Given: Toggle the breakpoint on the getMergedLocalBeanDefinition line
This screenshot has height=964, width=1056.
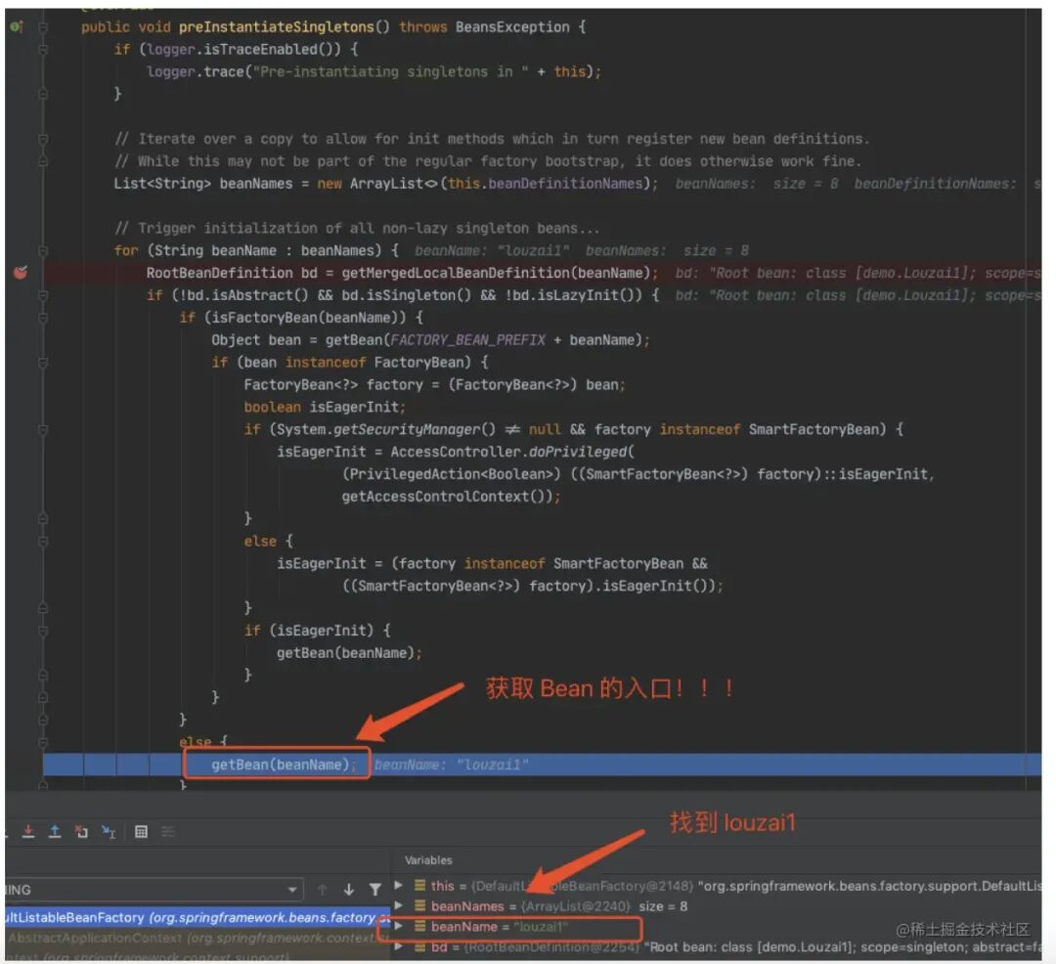Looking at the screenshot, I should click(x=21, y=273).
